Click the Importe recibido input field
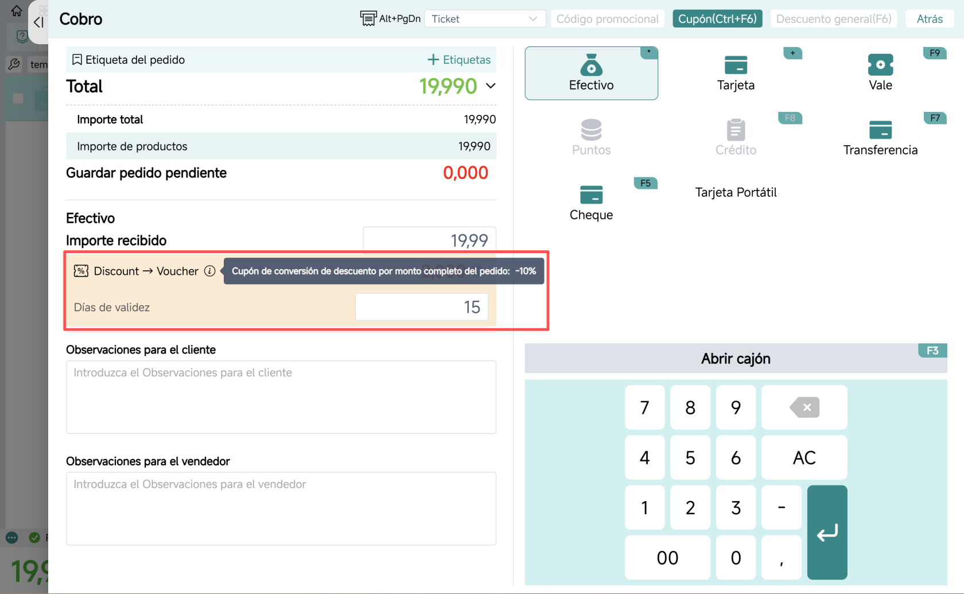Viewport: 964px width, 594px height. click(429, 240)
